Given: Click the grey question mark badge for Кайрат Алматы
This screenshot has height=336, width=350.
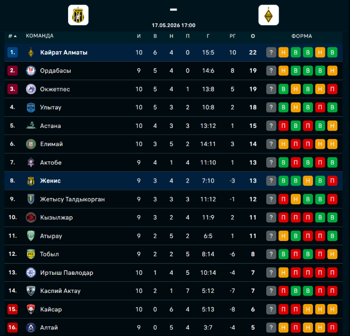Looking at the screenshot, I should 271,52.
